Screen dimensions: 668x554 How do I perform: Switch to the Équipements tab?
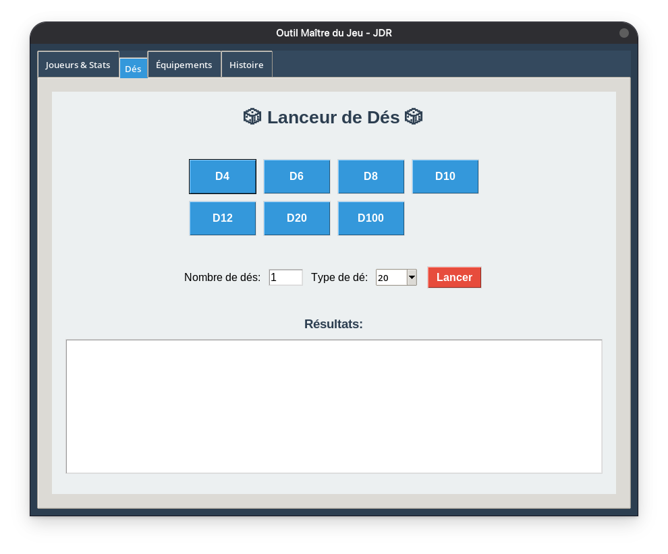pos(184,65)
